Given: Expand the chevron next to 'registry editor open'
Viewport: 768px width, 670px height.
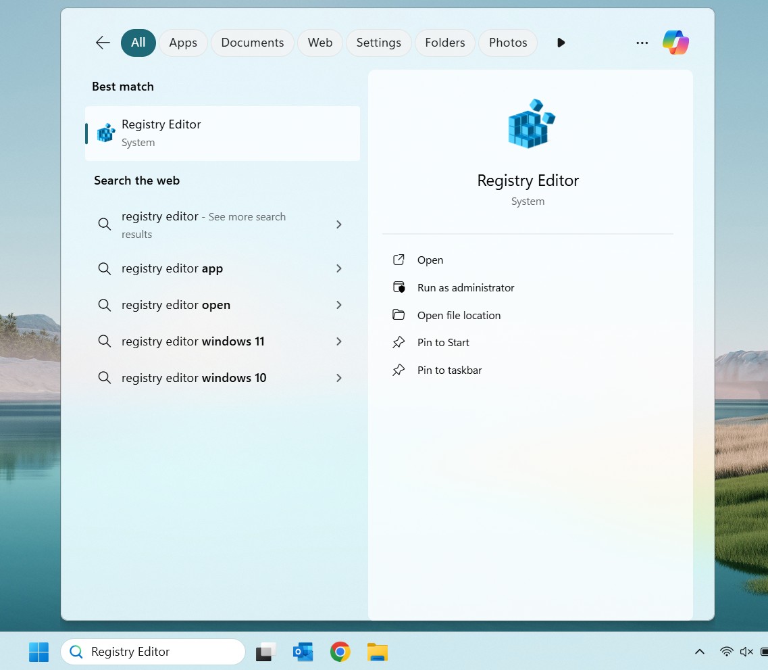Looking at the screenshot, I should 339,305.
